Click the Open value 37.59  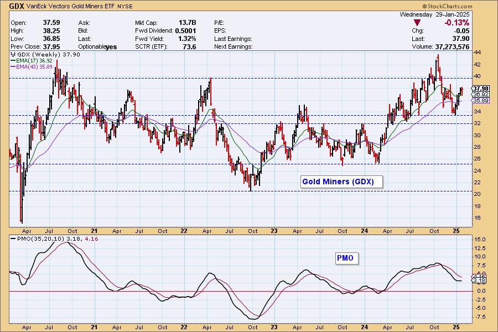pos(51,23)
